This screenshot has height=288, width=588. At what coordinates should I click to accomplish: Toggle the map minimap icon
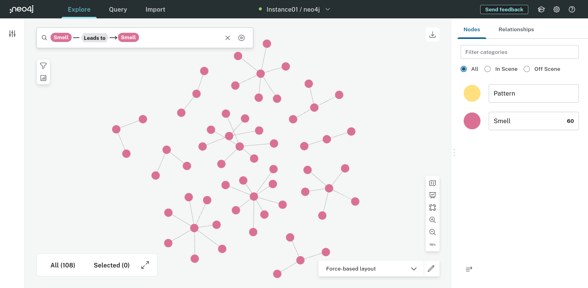coord(432,183)
